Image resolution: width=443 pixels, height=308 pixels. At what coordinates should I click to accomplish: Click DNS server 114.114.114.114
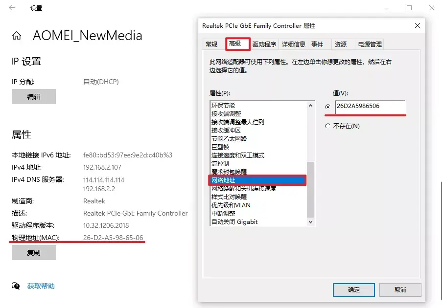click(104, 180)
